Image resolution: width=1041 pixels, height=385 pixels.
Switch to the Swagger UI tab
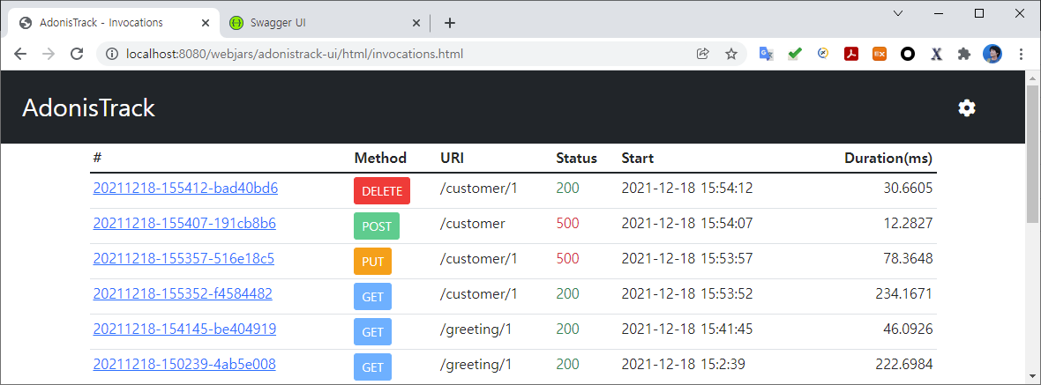tap(326, 23)
